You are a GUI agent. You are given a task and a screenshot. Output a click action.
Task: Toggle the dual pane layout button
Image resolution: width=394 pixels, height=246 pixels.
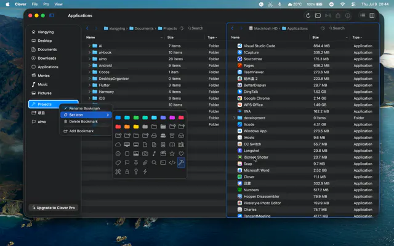point(372,15)
